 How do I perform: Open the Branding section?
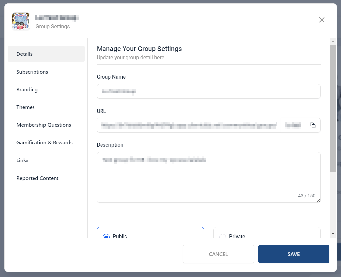click(x=27, y=89)
